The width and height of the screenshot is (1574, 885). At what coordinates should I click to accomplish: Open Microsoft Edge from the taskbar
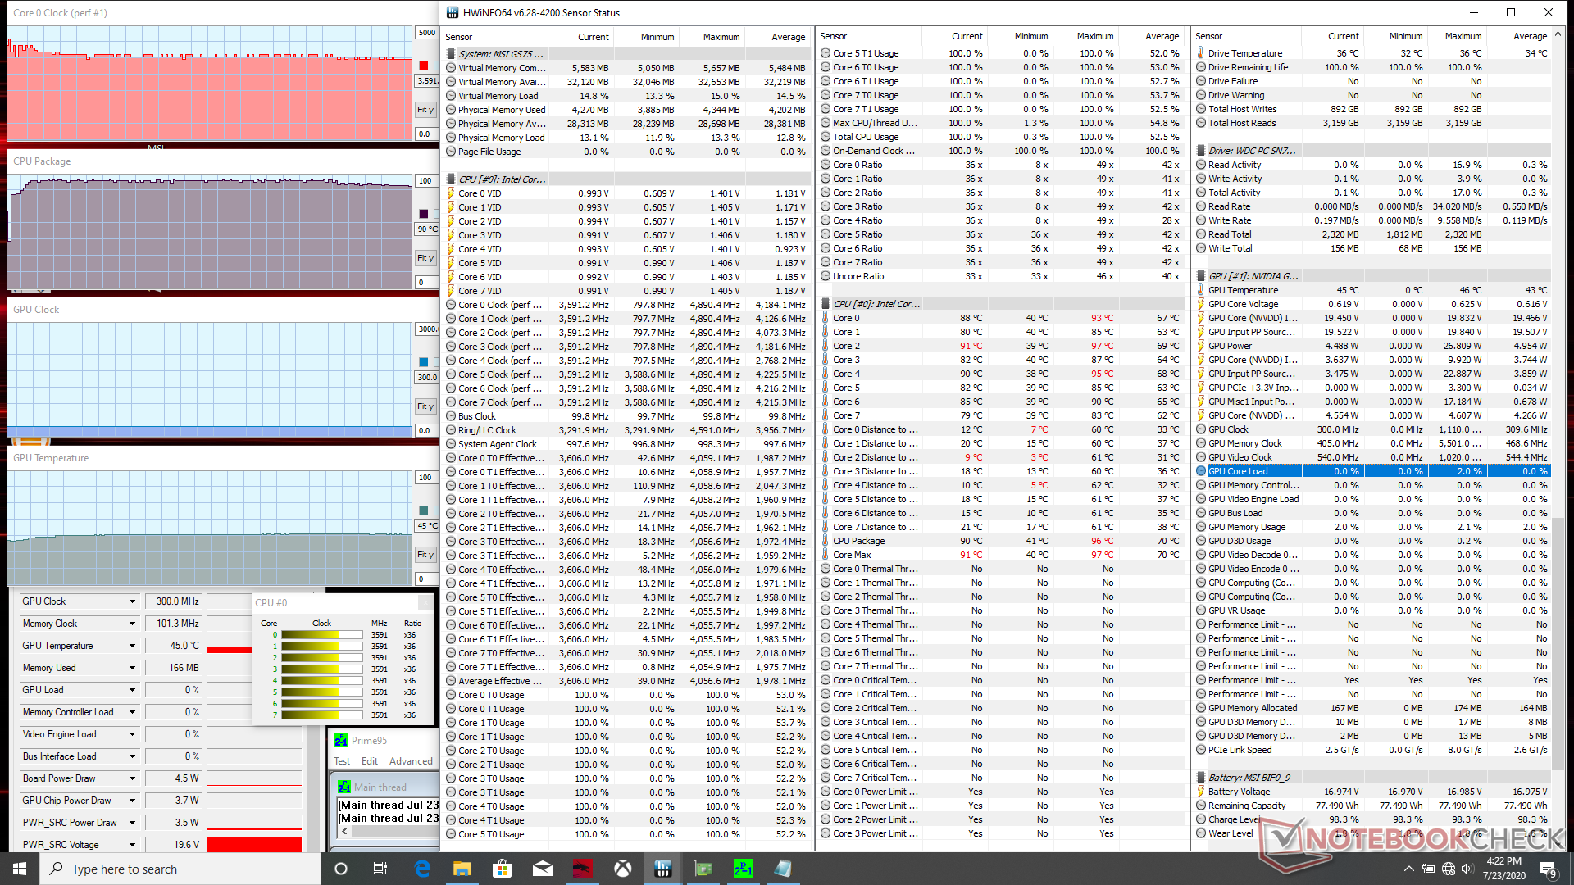pos(422,869)
